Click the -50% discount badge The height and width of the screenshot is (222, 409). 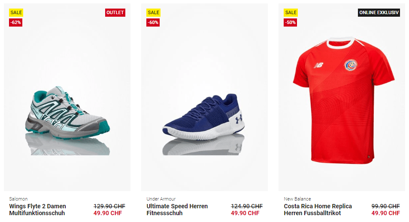(290, 22)
